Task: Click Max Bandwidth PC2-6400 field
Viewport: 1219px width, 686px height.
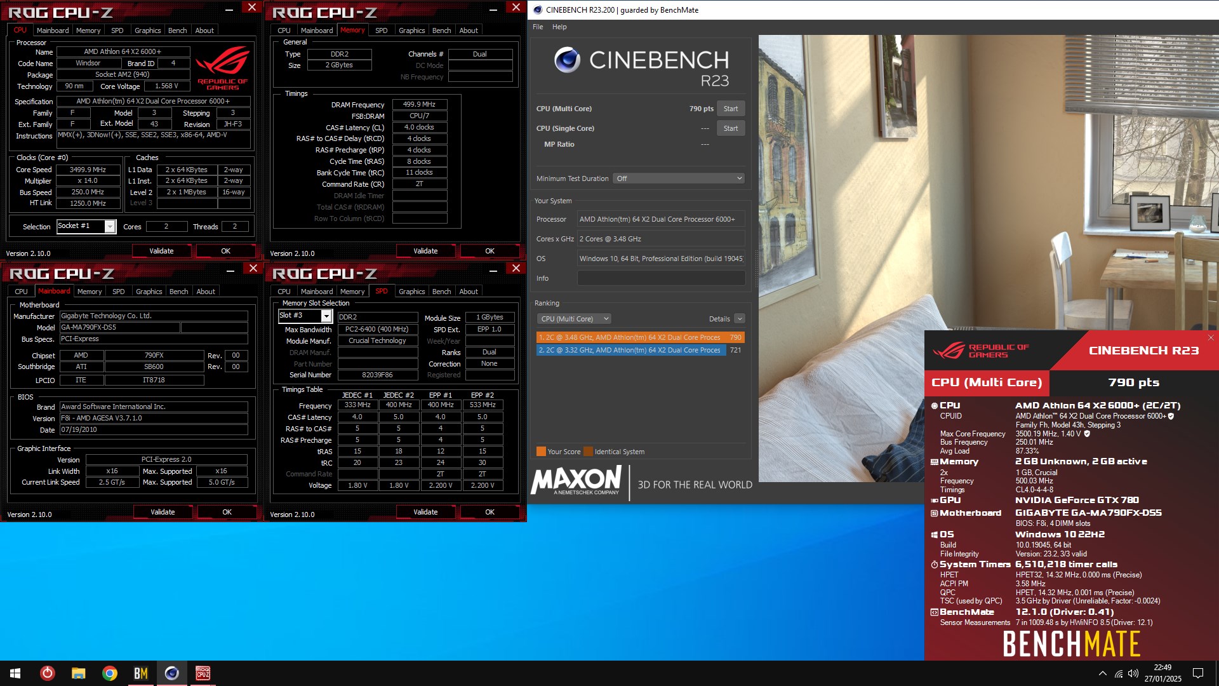Action: [377, 329]
